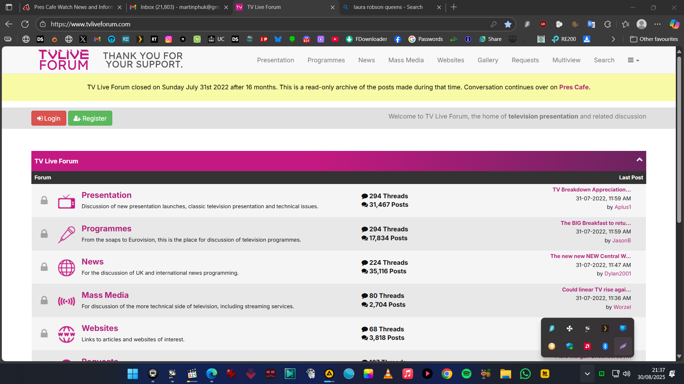Screen dimensions: 684x384
Task: Open Spotify from the taskbar
Action: [x=466, y=374]
